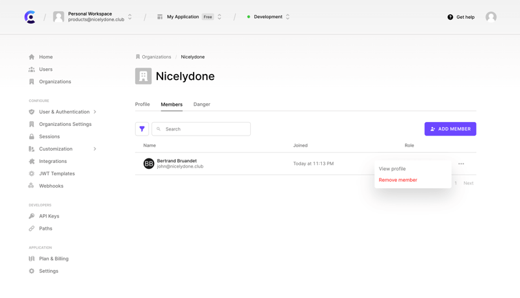Click the email john@nicelydone.club
This screenshot has width=520, height=298.
(x=180, y=167)
